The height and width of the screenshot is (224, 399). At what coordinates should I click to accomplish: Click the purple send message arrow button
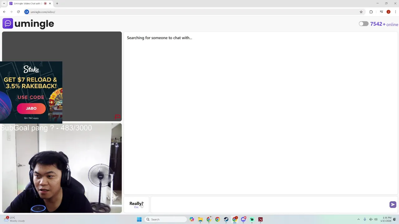point(393,204)
